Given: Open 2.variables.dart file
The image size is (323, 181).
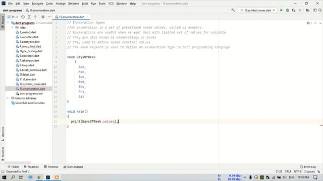Looking at the screenshot, I should tap(29, 37).
